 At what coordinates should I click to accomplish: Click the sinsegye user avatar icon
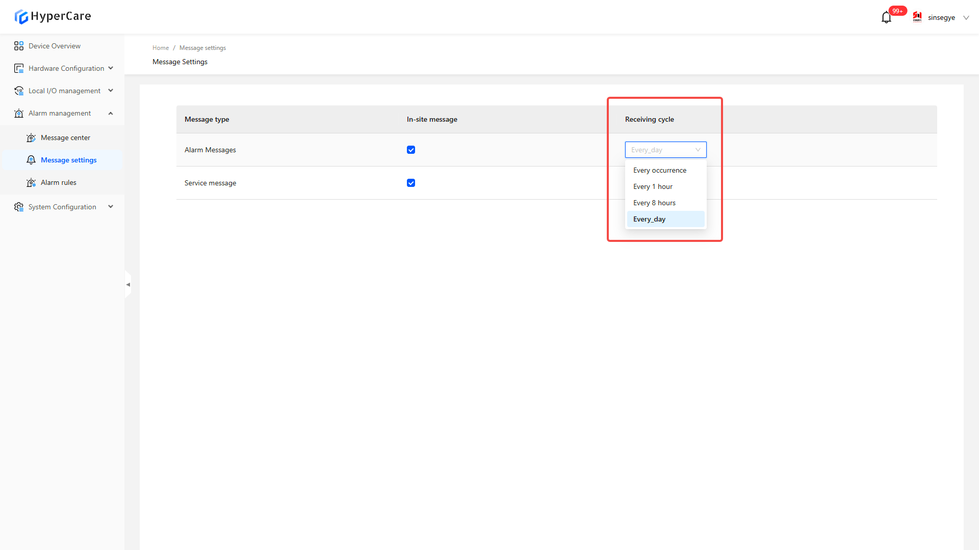(x=917, y=17)
